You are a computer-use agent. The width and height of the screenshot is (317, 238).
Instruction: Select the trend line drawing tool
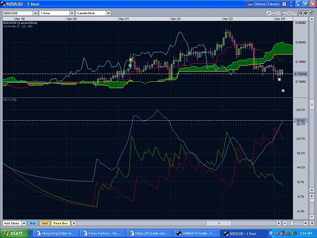pyautogui.click(x=268, y=13)
